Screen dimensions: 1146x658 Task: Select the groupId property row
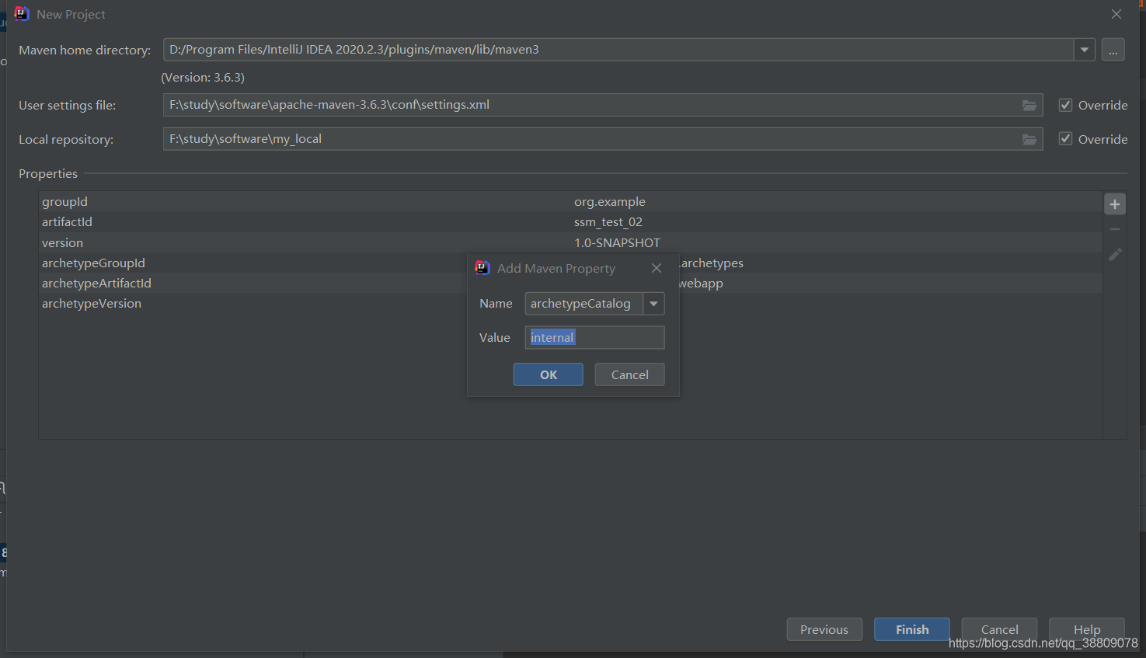coord(570,201)
